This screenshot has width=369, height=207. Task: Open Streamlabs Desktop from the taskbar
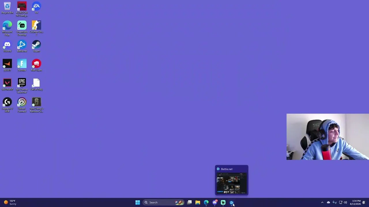pos(223,202)
